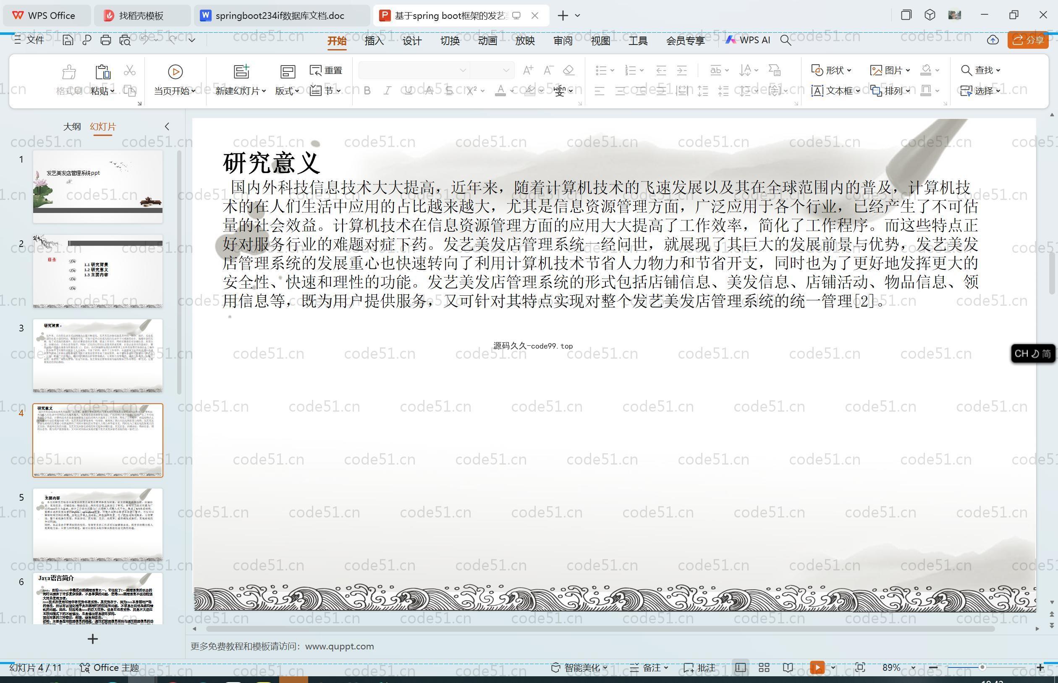Click zoom in plus icon
This screenshot has width=1058, height=683.
[1040, 667]
